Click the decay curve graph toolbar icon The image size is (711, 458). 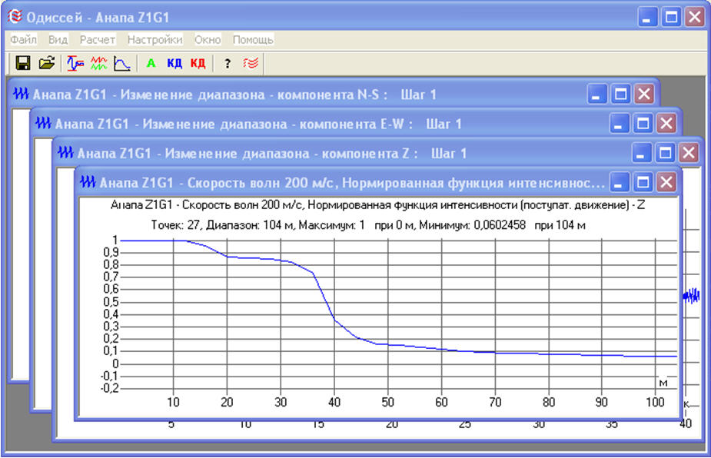click(121, 64)
